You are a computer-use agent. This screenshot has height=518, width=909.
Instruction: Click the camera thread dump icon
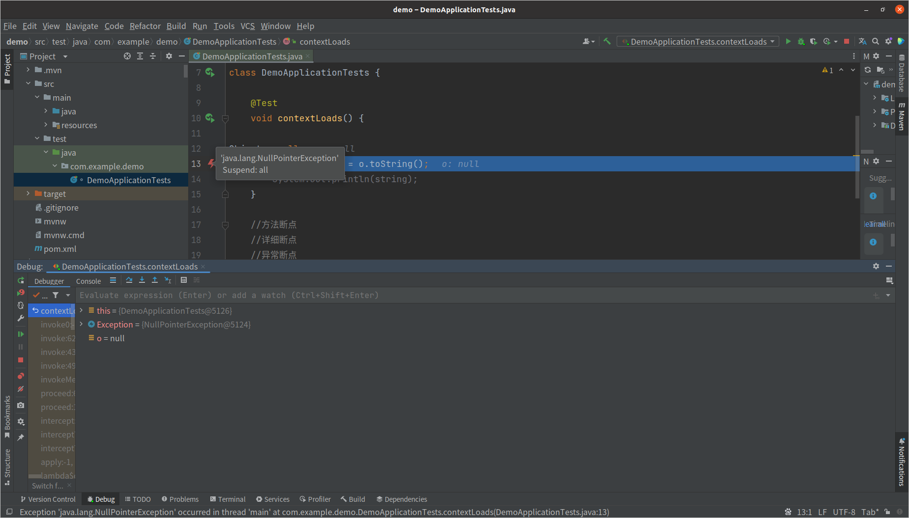click(x=21, y=406)
